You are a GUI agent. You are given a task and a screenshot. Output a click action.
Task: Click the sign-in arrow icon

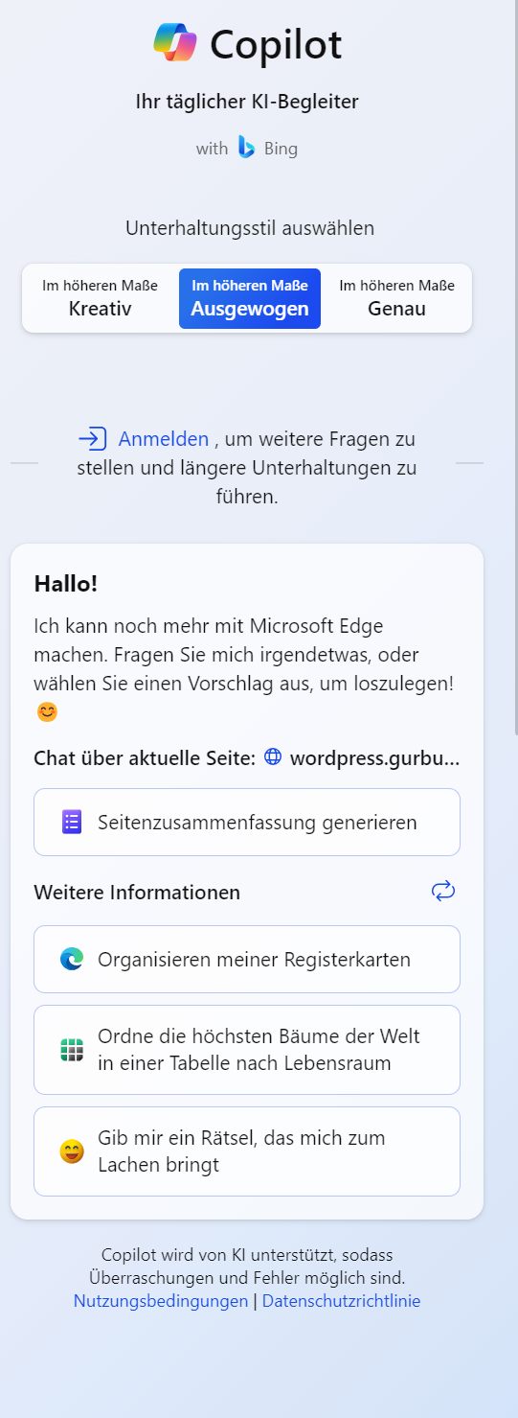tap(92, 439)
